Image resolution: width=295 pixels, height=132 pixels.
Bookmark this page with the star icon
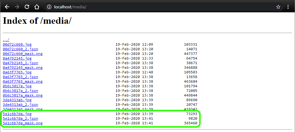[x=278, y=7]
